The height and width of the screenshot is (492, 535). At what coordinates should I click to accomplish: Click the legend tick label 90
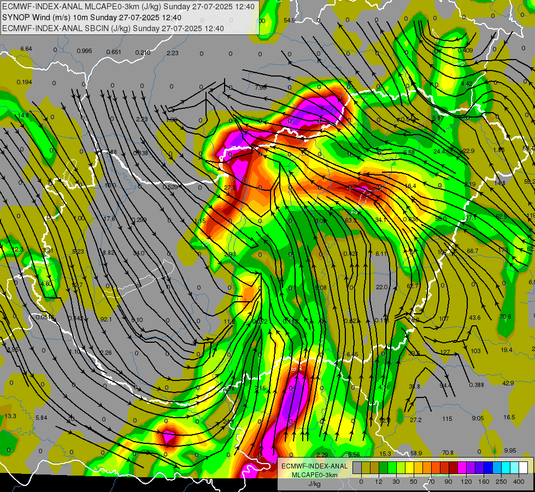[448, 482]
